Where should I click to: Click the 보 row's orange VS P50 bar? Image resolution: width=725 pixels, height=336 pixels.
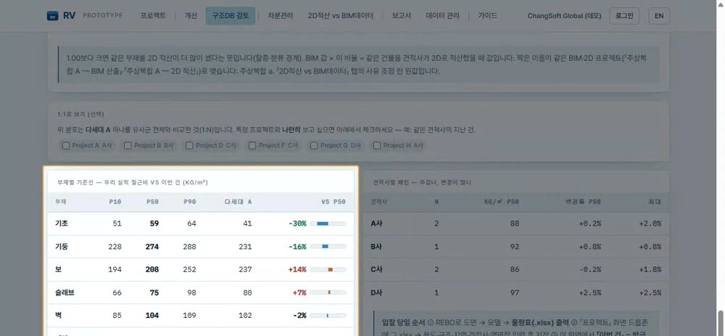(331, 269)
